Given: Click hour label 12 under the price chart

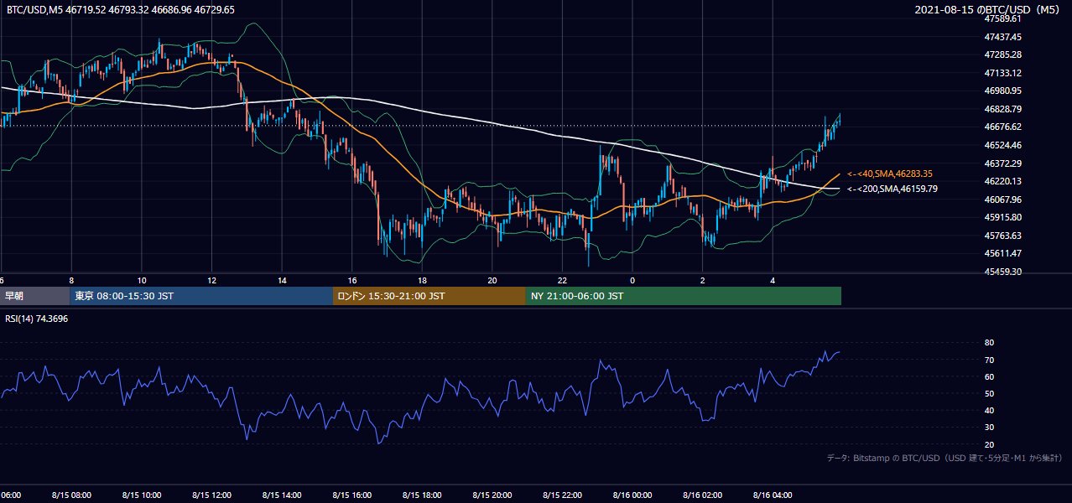Looking at the screenshot, I should point(211,280).
